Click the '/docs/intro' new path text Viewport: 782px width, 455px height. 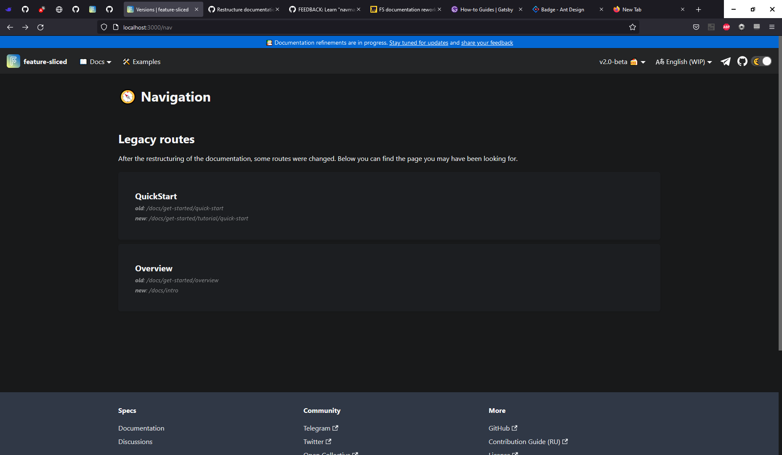163,290
